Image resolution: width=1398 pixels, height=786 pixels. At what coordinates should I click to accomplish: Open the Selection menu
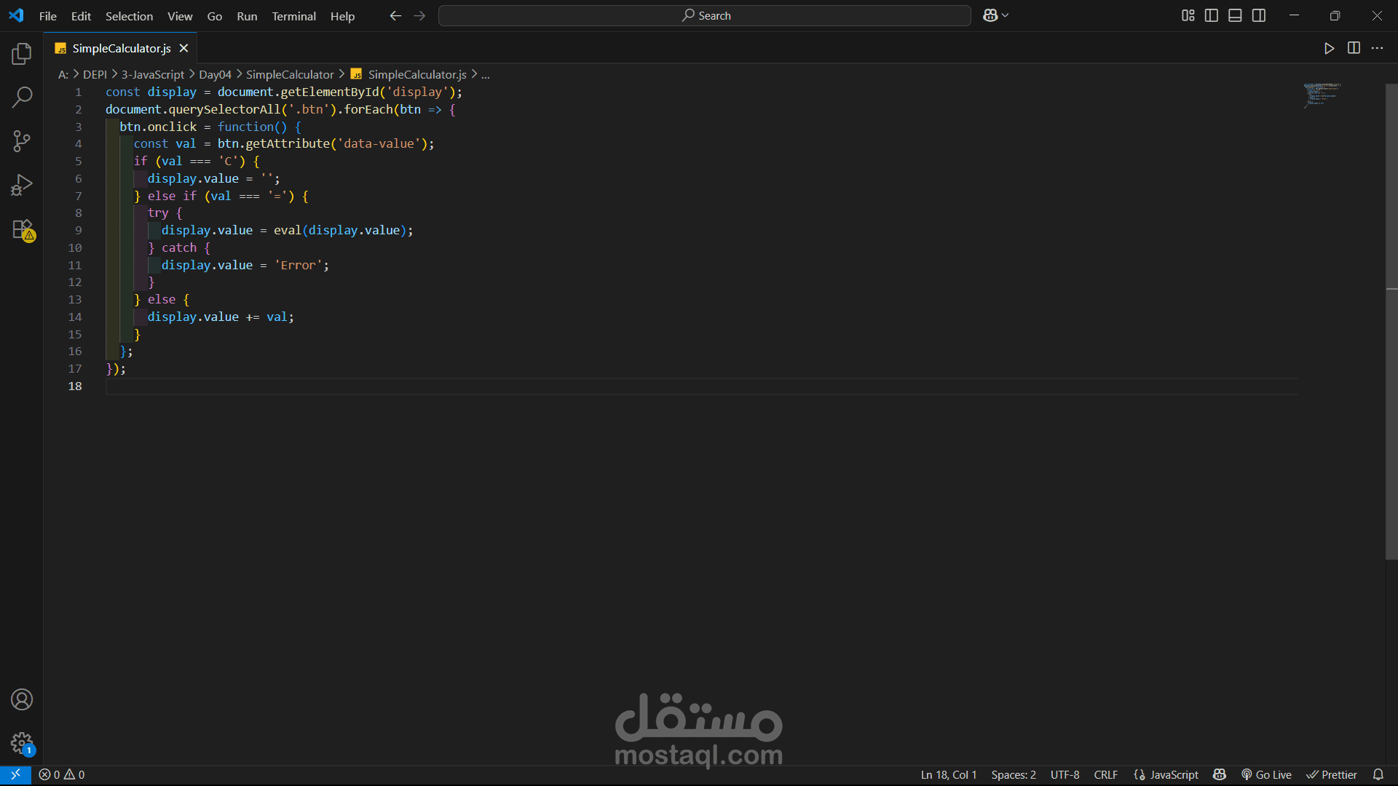pos(129,16)
